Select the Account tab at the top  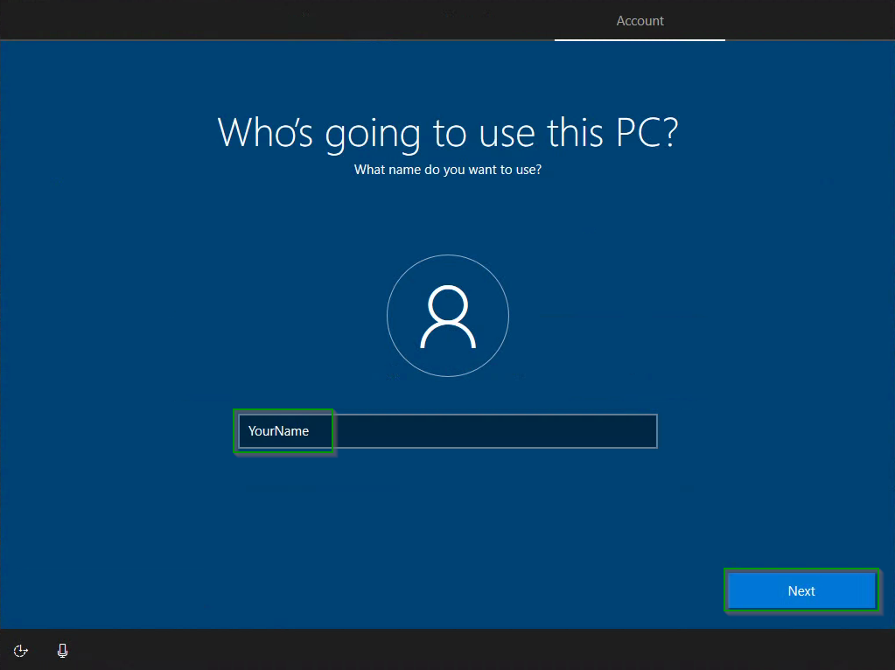tap(640, 21)
